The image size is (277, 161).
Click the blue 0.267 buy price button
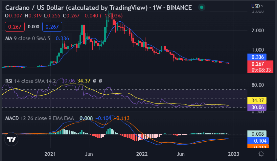point(52,27)
